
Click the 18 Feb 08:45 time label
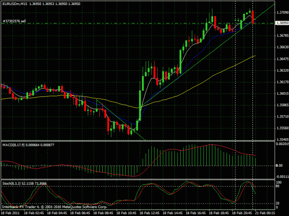point(103,213)
